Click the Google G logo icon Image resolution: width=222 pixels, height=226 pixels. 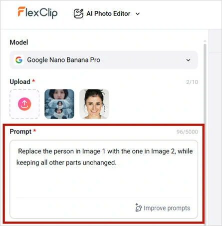pos(19,60)
